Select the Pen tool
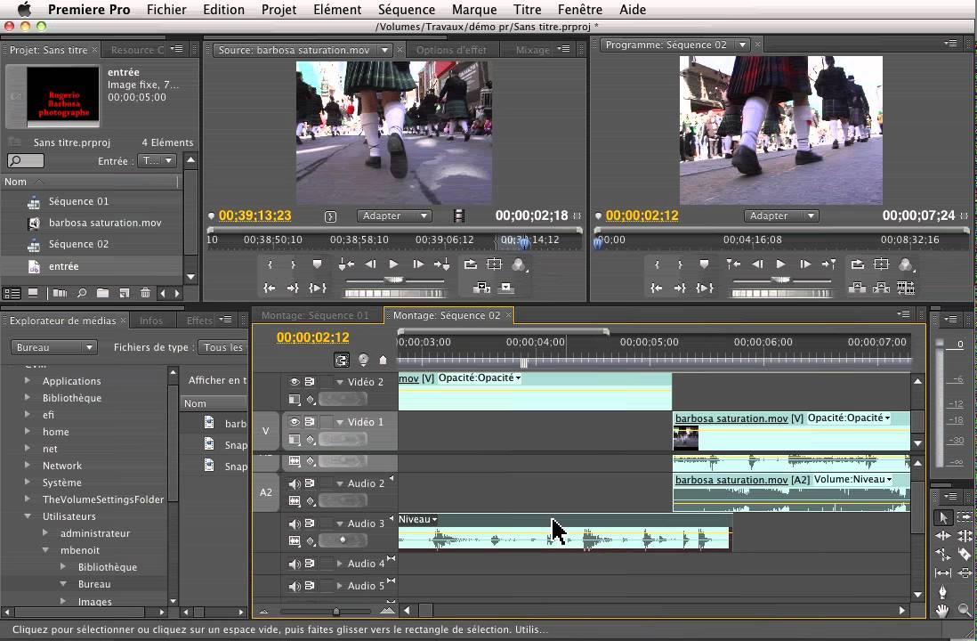 pyautogui.click(x=942, y=591)
